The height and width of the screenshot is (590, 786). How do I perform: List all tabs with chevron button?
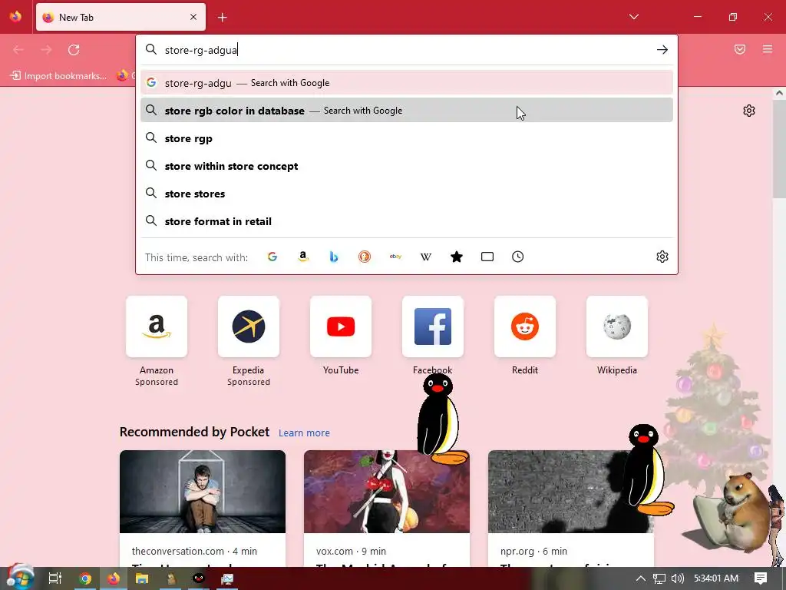click(633, 17)
